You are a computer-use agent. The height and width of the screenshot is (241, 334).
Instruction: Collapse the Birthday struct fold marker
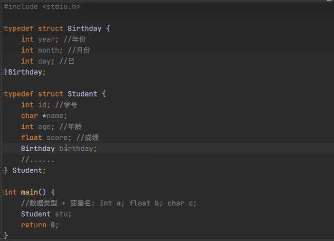click(x=3, y=29)
